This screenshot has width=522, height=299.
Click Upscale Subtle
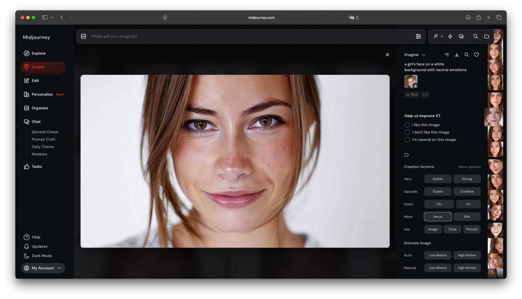click(438, 192)
